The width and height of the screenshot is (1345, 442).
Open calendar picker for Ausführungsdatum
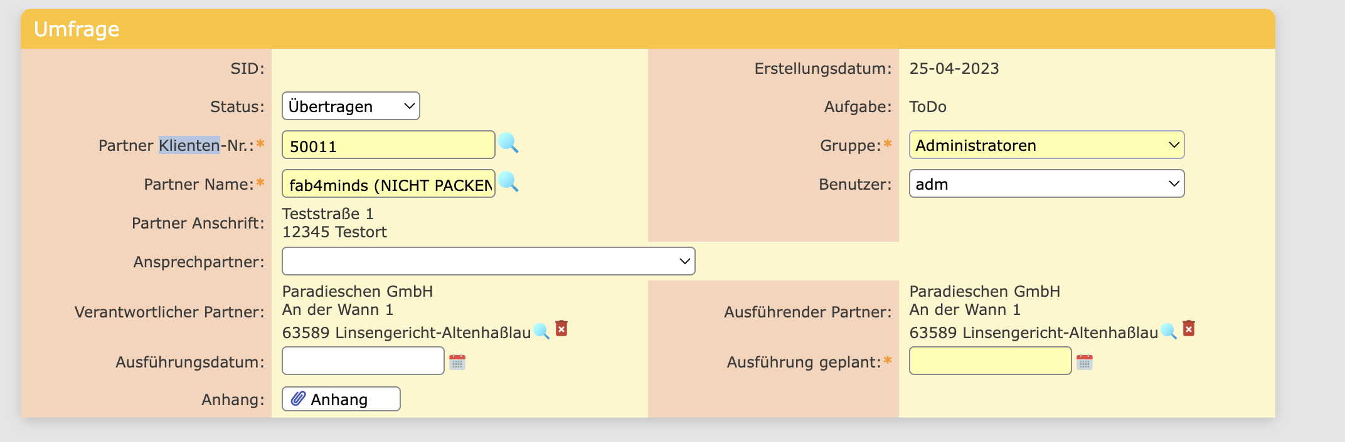pos(457,362)
